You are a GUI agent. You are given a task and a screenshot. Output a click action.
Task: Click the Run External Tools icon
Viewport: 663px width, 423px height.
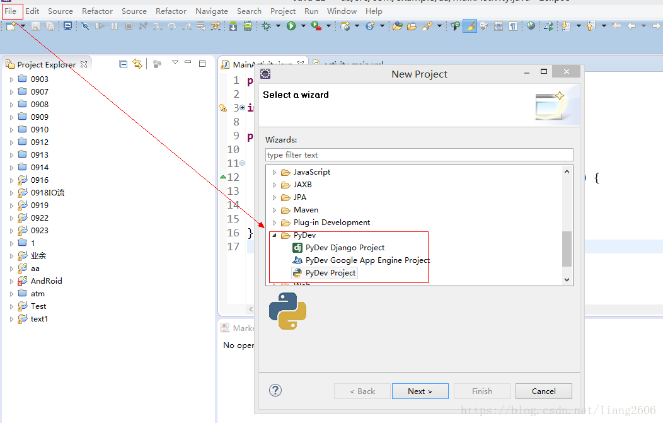point(316,26)
